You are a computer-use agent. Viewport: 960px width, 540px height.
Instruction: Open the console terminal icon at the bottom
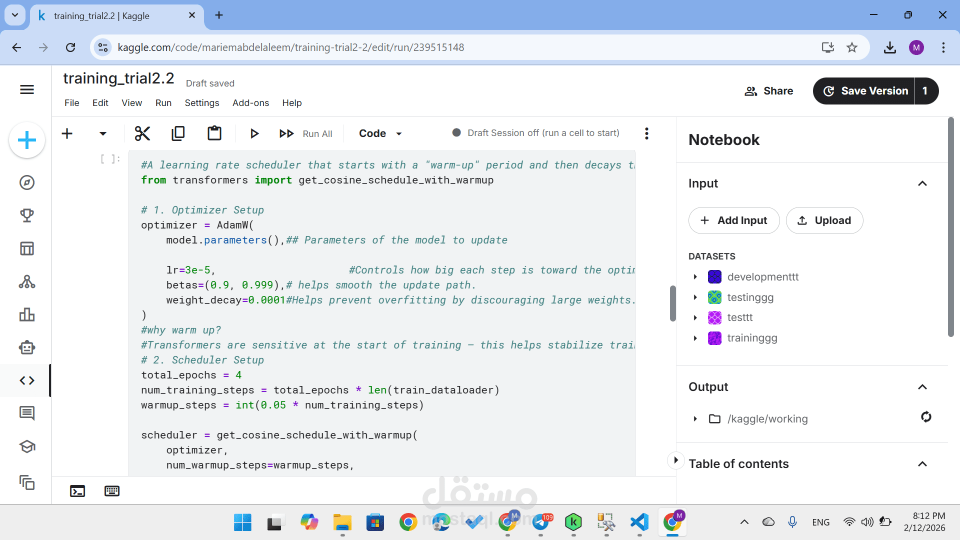tap(77, 491)
